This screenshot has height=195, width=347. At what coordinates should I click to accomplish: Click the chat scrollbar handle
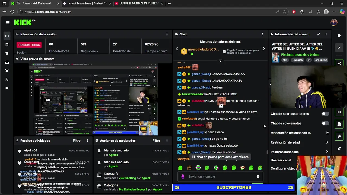(267, 152)
